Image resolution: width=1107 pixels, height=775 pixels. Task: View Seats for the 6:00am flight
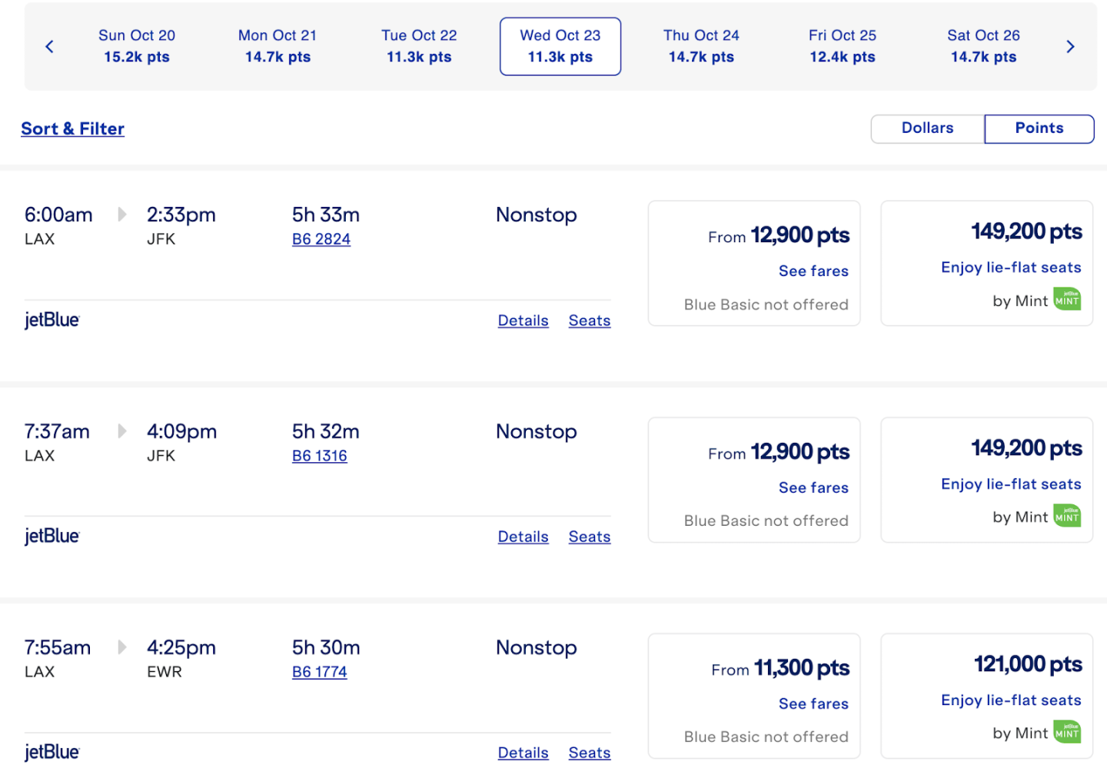click(x=590, y=321)
